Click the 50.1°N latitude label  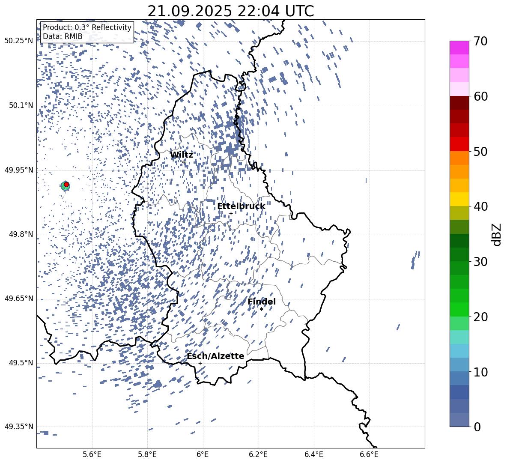(x=21, y=105)
